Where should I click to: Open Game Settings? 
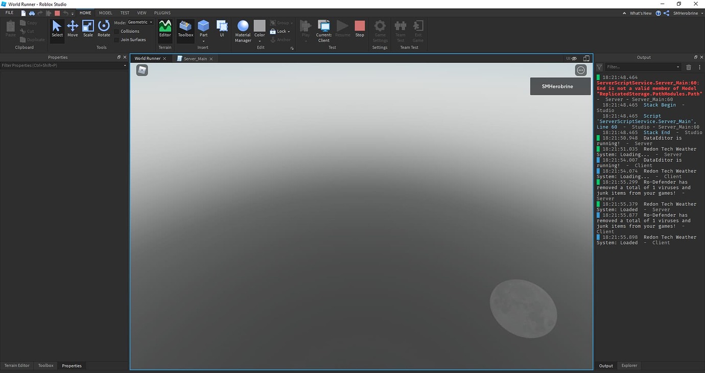pos(380,29)
